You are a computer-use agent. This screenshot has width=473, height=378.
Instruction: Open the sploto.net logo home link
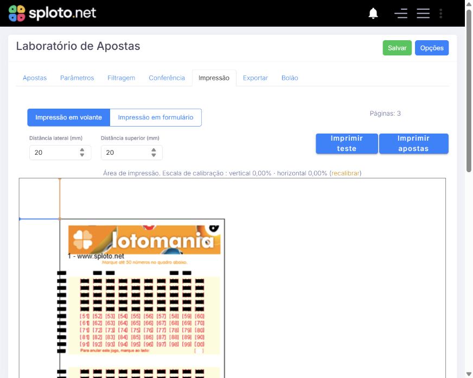[52, 13]
